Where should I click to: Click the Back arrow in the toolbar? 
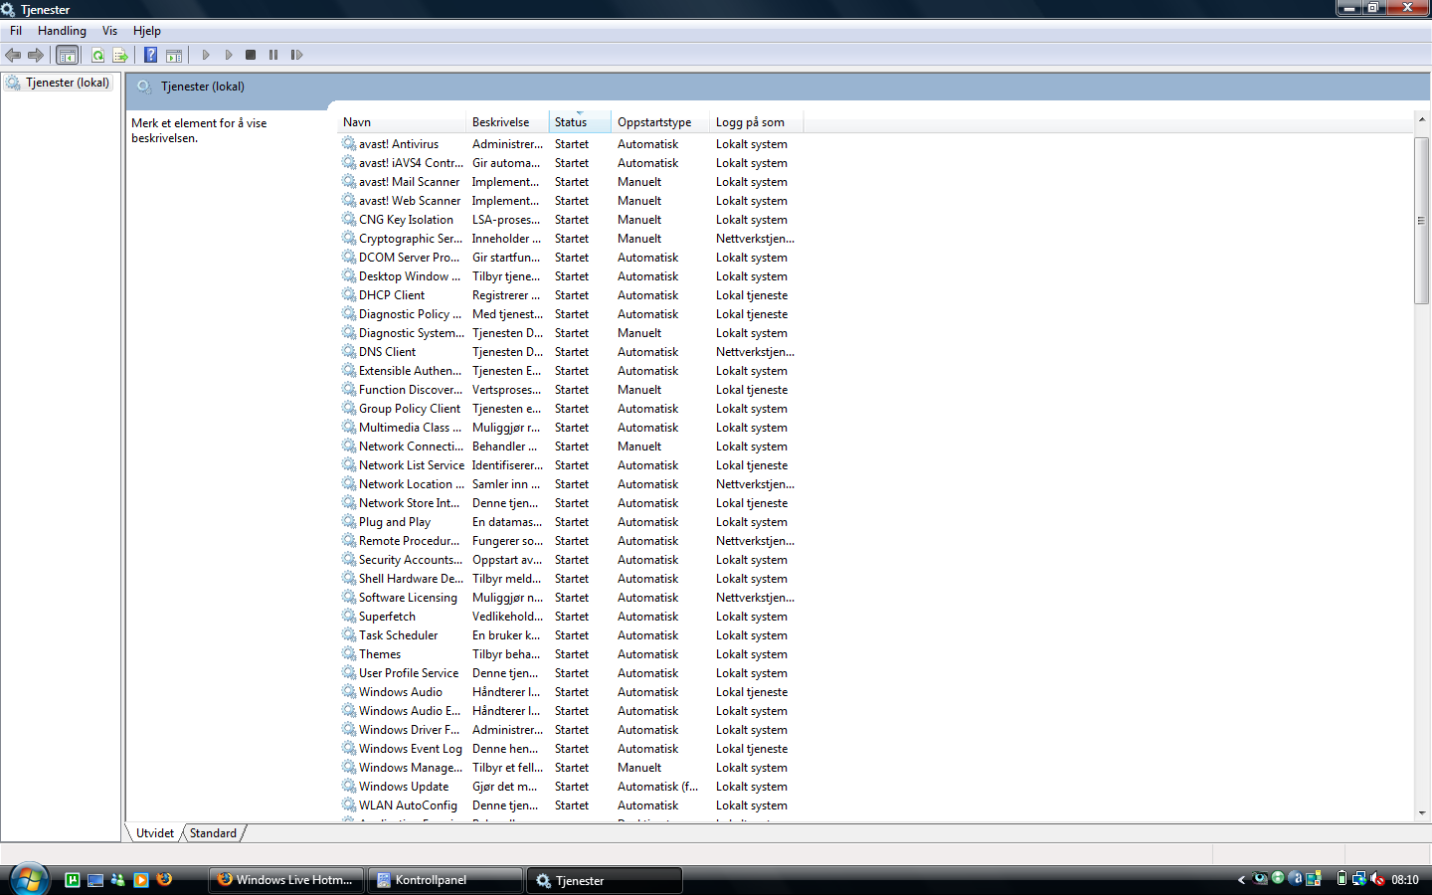pyautogui.click(x=13, y=55)
